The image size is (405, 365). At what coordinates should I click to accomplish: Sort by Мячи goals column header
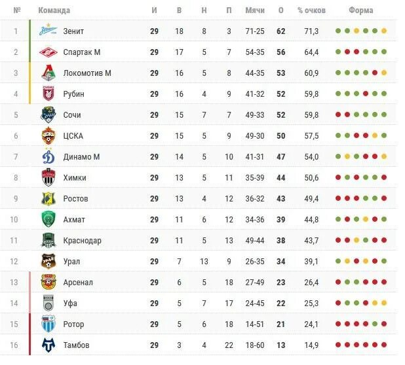[x=255, y=10]
